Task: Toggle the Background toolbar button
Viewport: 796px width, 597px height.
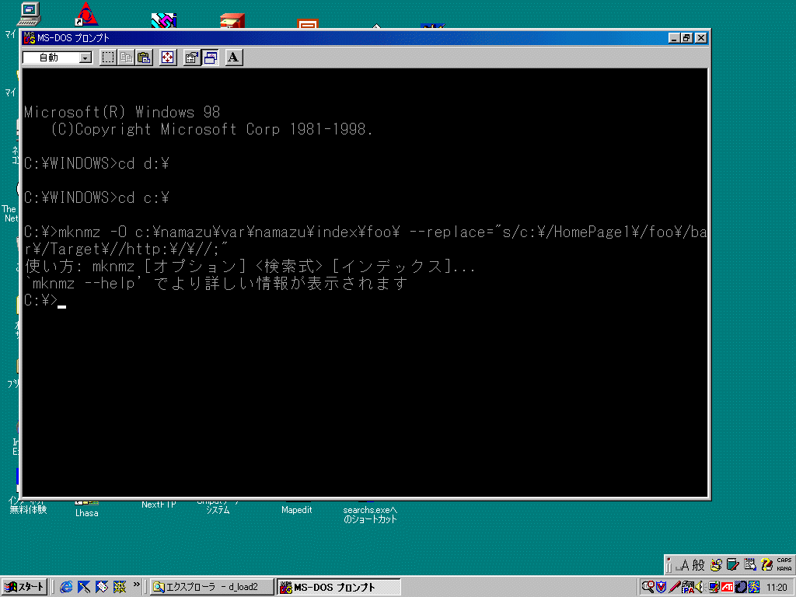Action: click(210, 58)
